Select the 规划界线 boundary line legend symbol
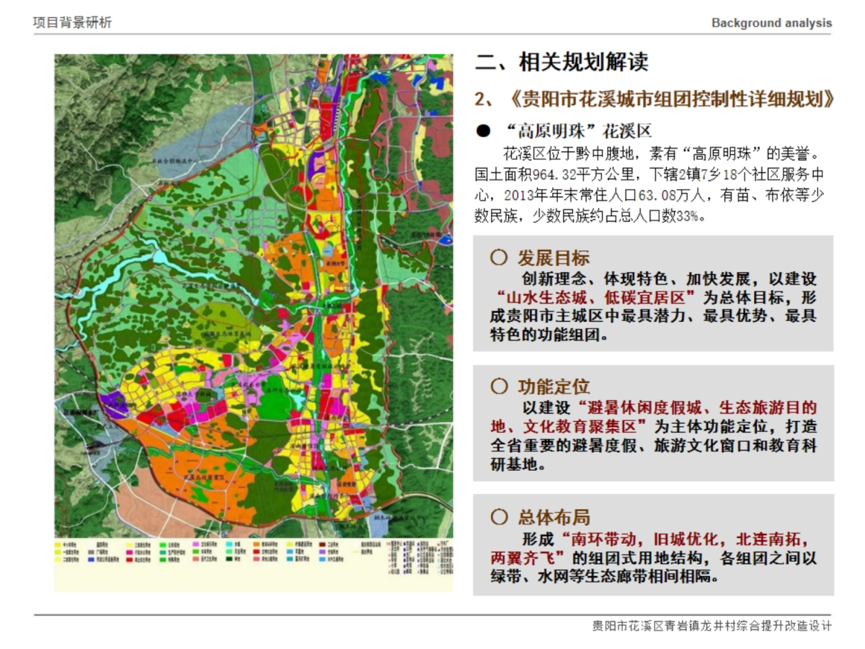This screenshot has width=865, height=649. click(x=355, y=552)
